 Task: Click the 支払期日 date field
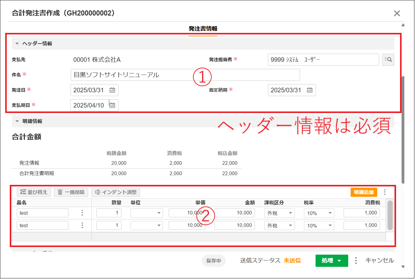(94, 105)
